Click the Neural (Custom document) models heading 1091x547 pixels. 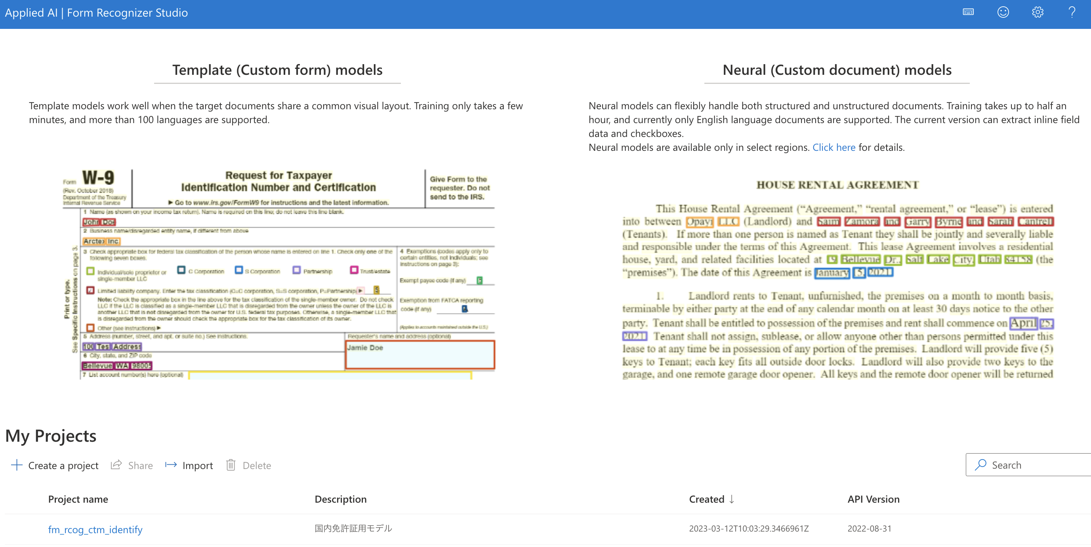[836, 70]
